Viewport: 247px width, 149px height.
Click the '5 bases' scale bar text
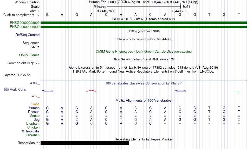click(x=100, y=6)
